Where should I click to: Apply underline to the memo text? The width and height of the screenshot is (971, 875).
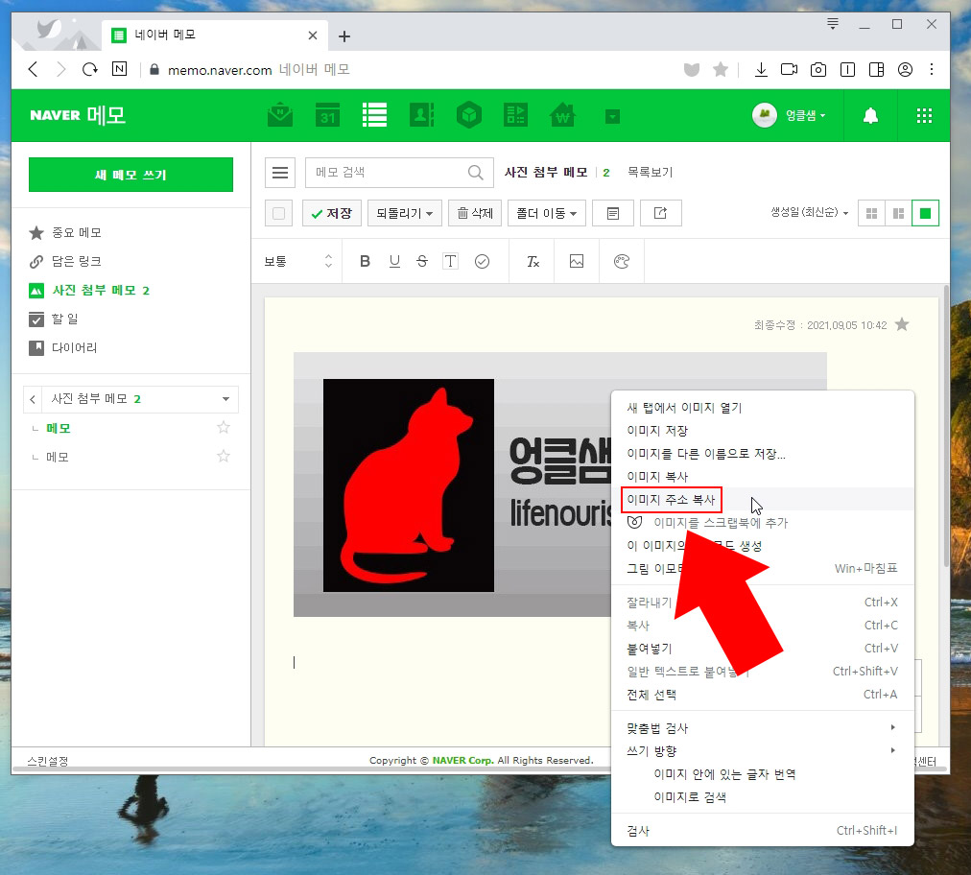pos(394,261)
